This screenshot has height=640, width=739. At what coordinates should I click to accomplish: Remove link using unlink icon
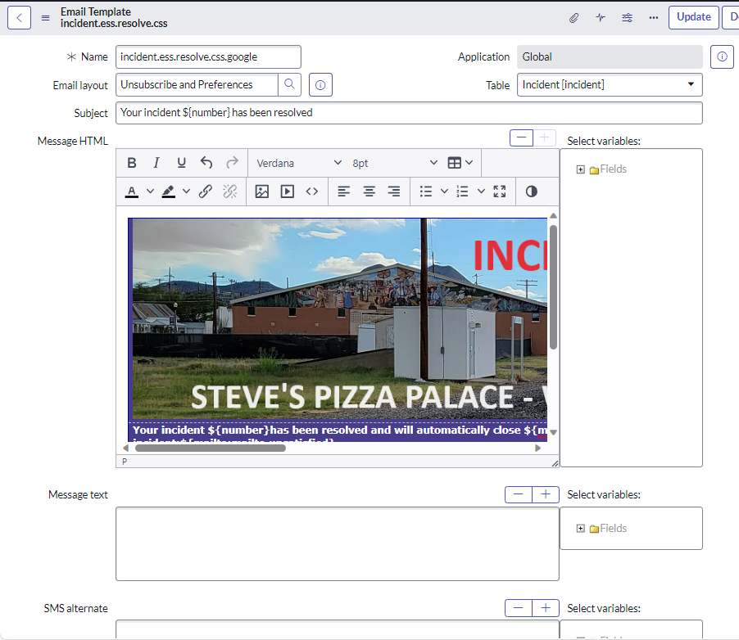(230, 192)
